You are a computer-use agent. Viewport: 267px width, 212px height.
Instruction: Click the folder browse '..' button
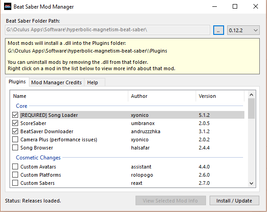[x=219, y=30]
